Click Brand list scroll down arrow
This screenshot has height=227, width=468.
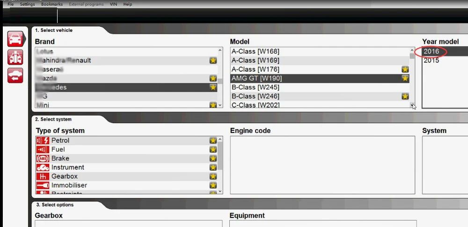(220, 105)
